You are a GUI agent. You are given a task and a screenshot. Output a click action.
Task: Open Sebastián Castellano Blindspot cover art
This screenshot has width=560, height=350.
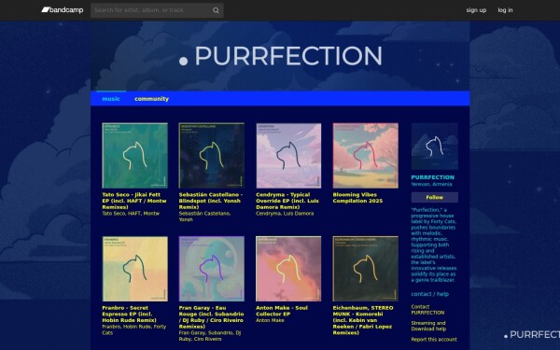(x=212, y=155)
